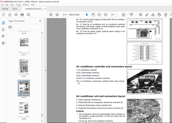Image resolution: width=172 pixels, height=123 pixels.
Task: Add a comment with the sticky note icon
Action: point(141,15)
